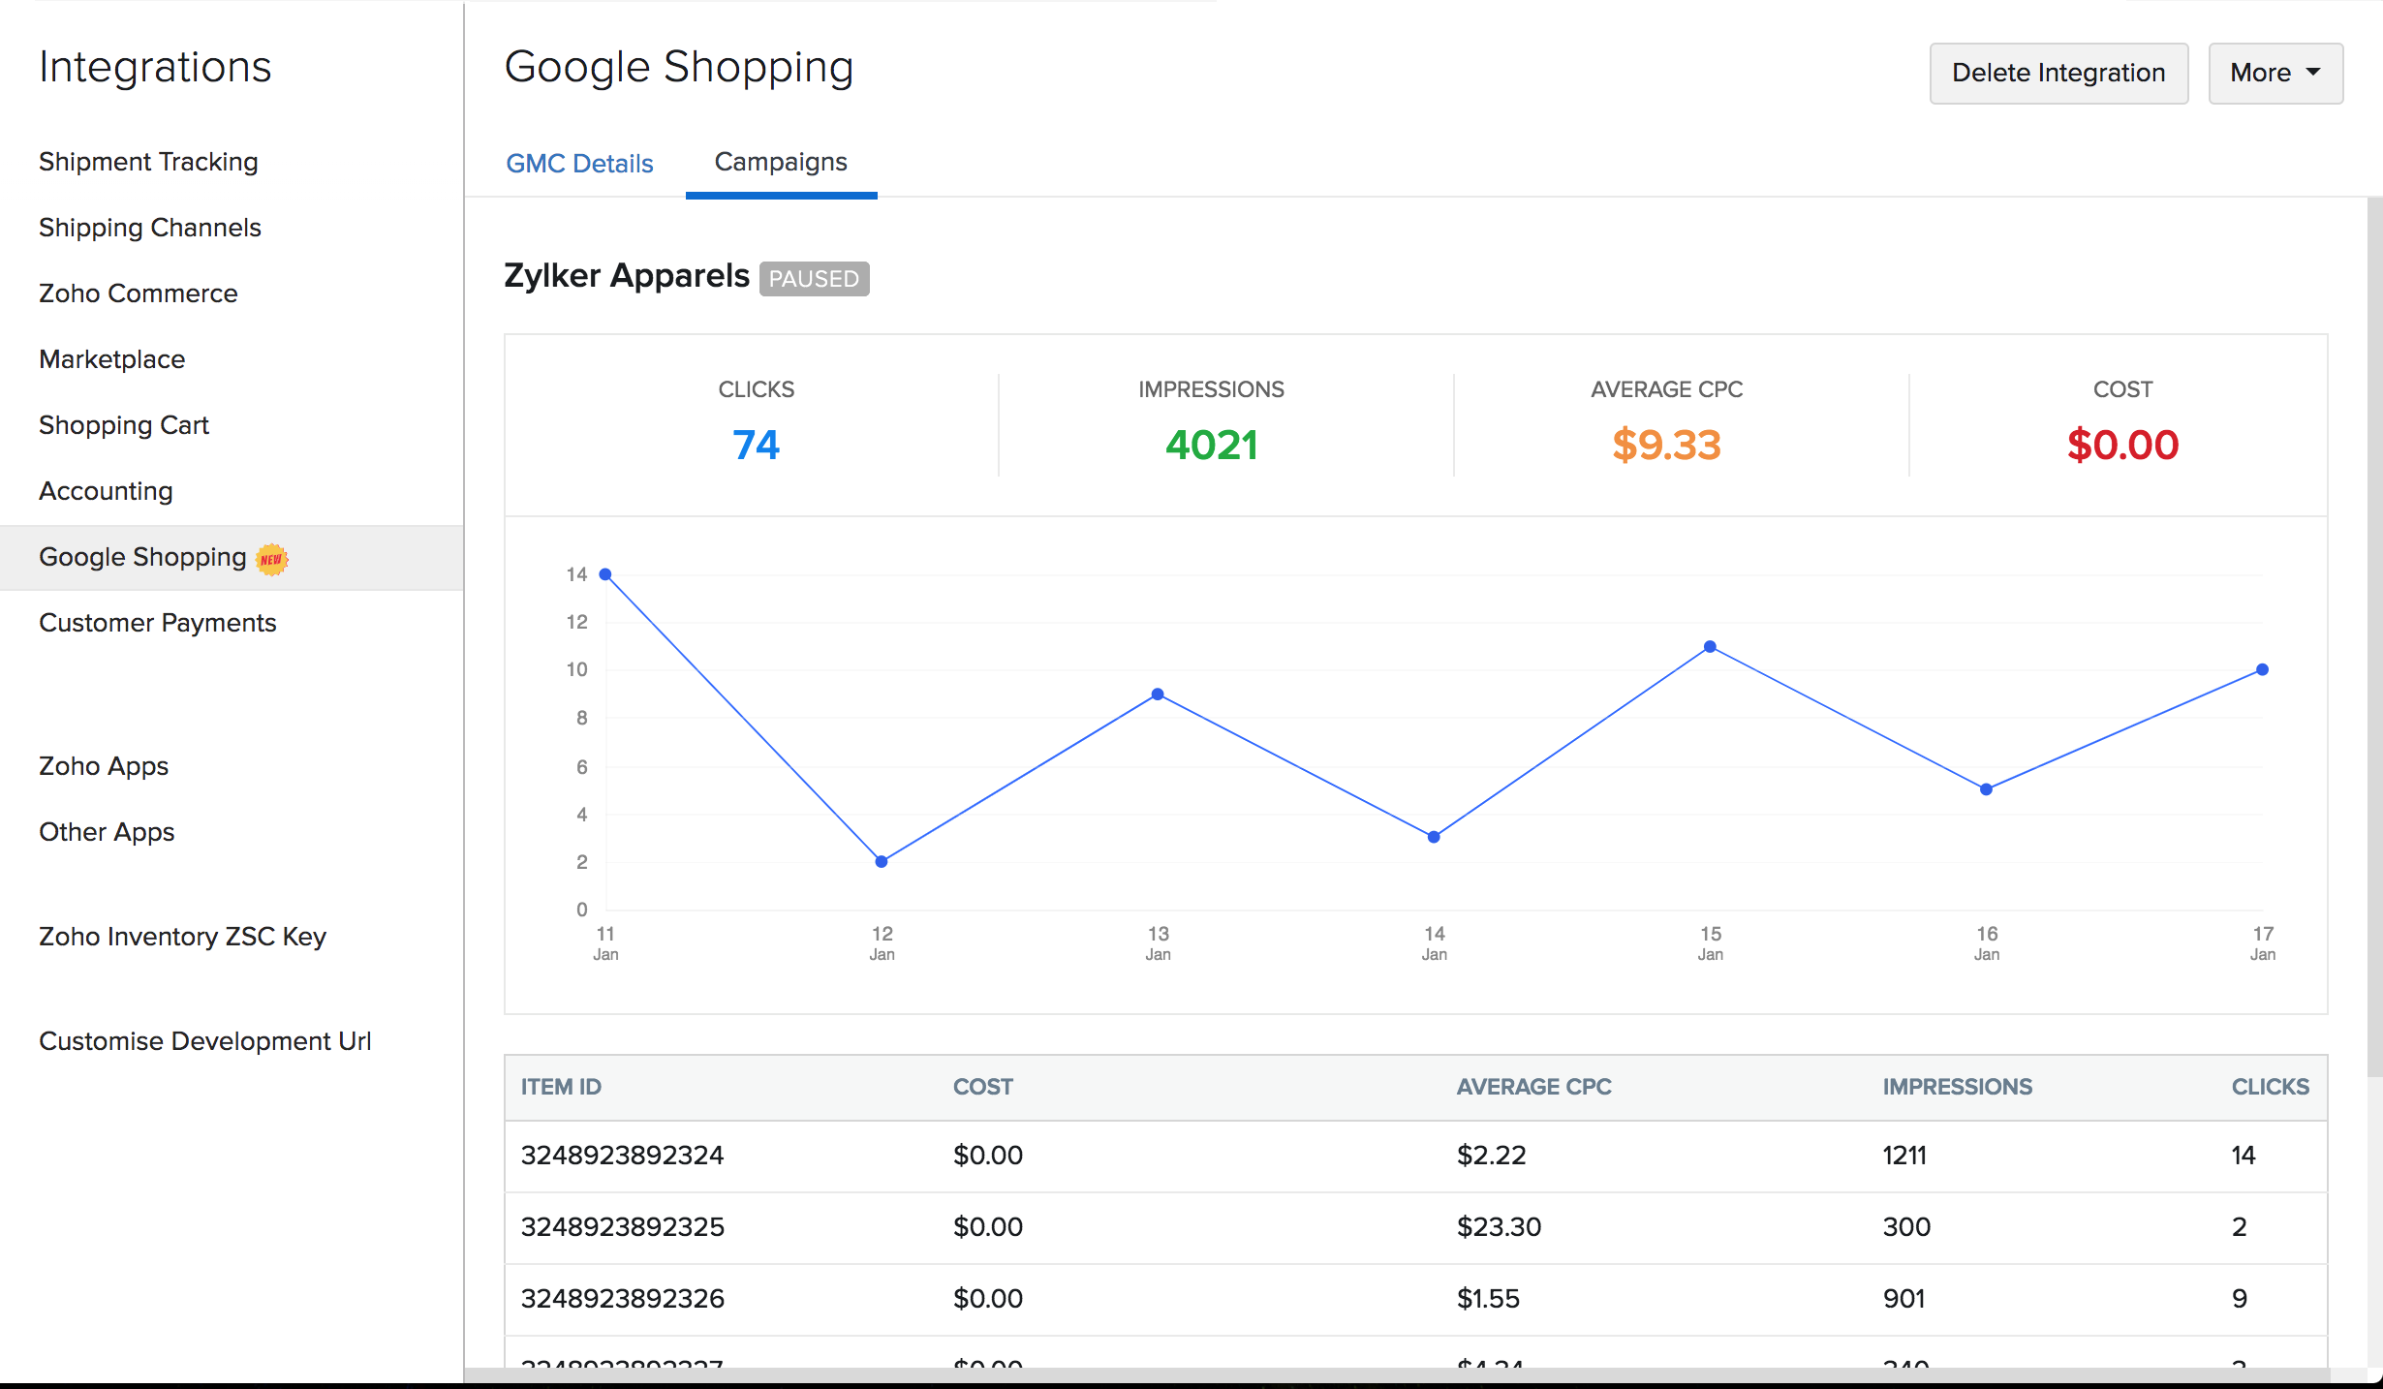Screen dimensions: 2383x1389
Task: Click the 16 Jan chart data point
Action: coord(1986,789)
